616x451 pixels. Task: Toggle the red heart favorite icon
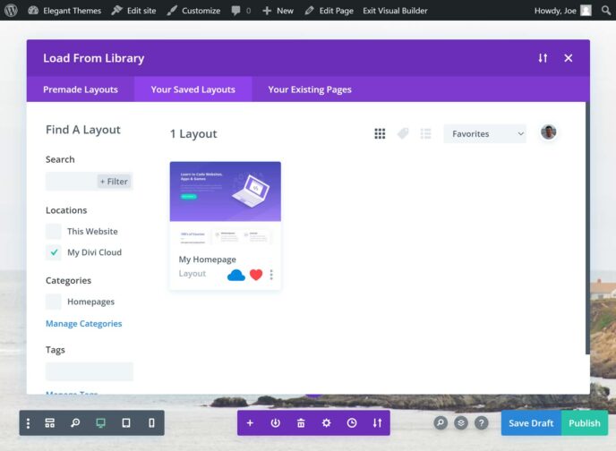(x=256, y=275)
